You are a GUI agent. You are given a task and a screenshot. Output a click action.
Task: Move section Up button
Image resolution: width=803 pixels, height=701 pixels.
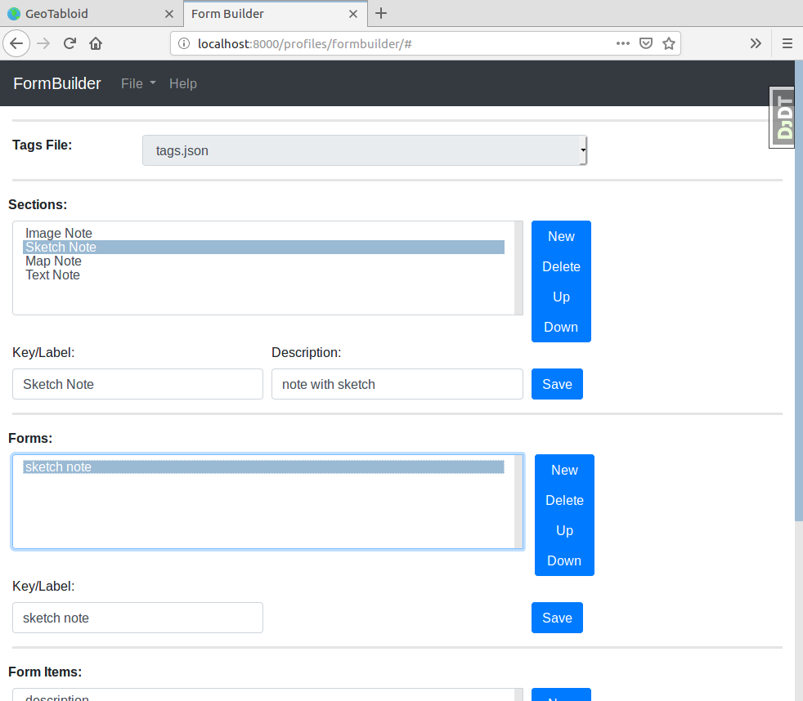coord(561,297)
